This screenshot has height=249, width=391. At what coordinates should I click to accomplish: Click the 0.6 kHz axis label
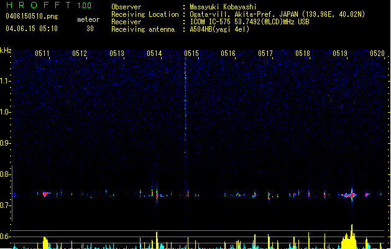[5, 237]
